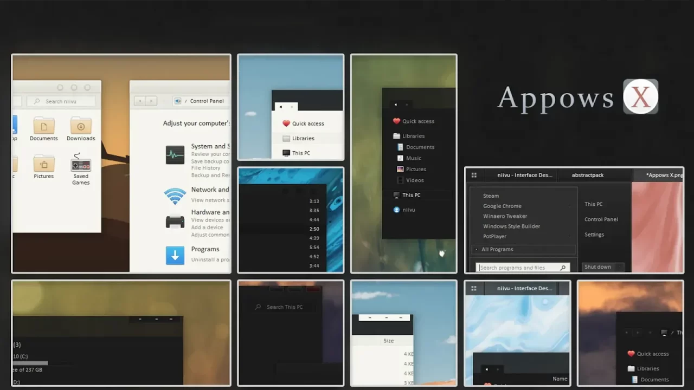Click the Start grid icon in the bottom taskbar preview
The height and width of the screenshot is (390, 694).
[x=474, y=288]
